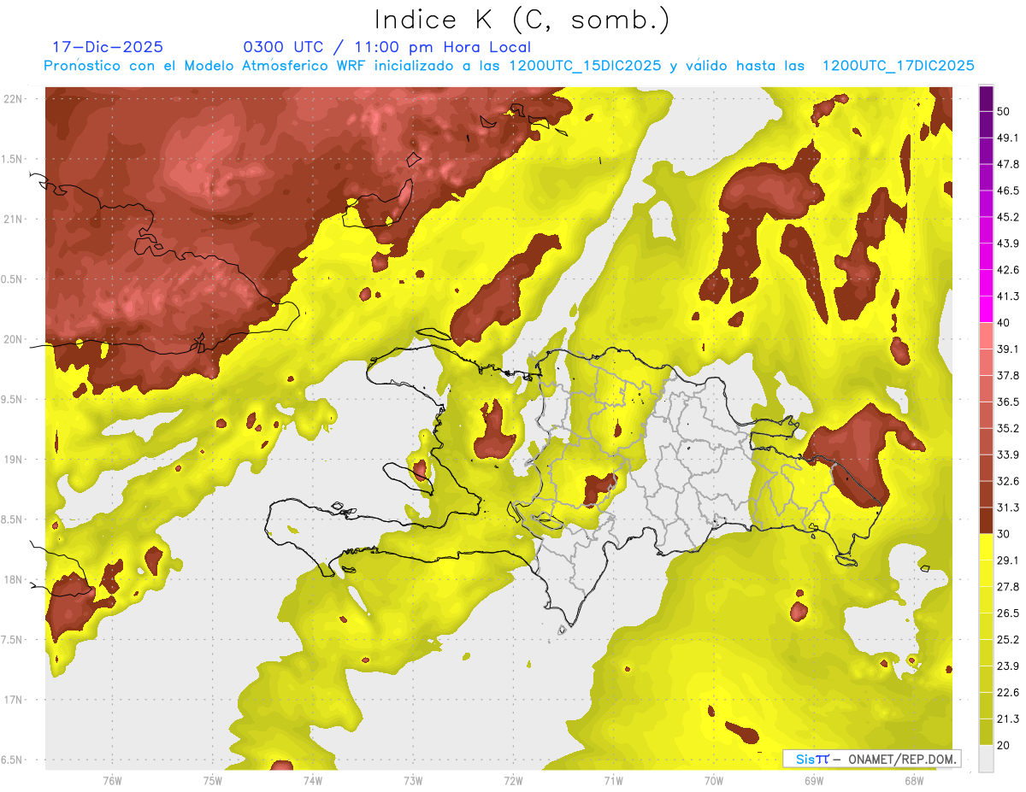
Task: Select the color bar value "23.9"
Action: coord(1008,666)
